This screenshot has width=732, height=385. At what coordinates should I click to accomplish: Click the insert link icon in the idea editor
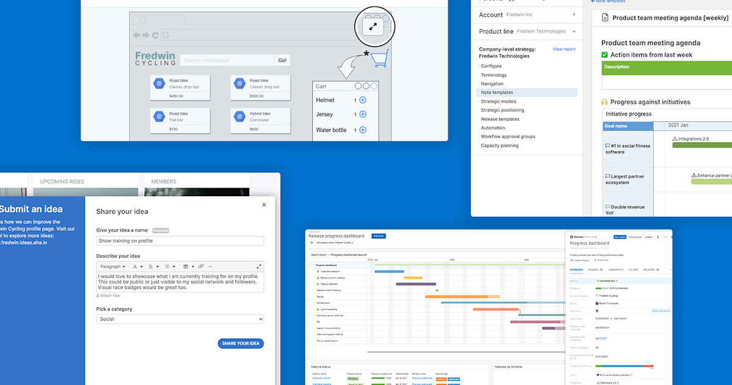click(x=202, y=266)
